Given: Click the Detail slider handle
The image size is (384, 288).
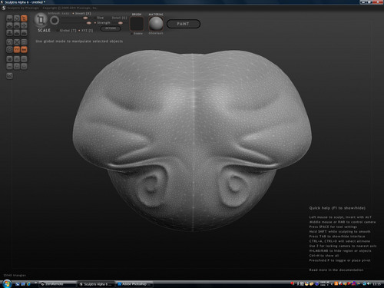Looking at the screenshot, I should (121, 23).
